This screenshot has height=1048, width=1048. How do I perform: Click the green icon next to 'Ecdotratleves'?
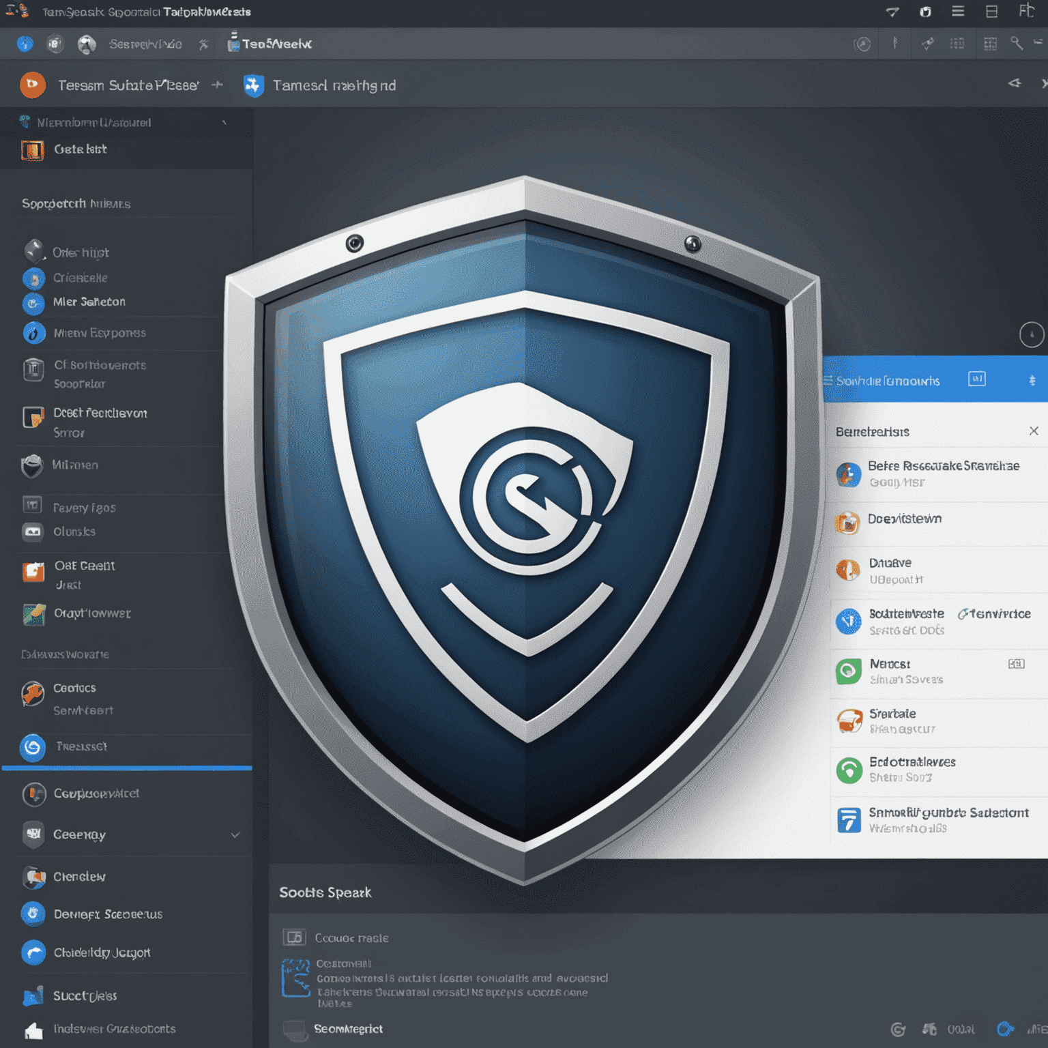tap(849, 771)
